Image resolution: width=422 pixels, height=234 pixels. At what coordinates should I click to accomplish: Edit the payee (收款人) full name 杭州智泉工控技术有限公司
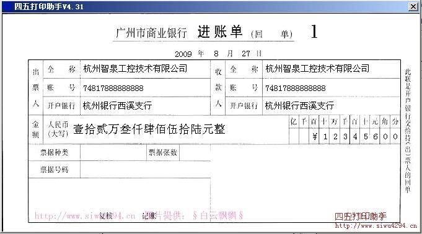[317, 69]
